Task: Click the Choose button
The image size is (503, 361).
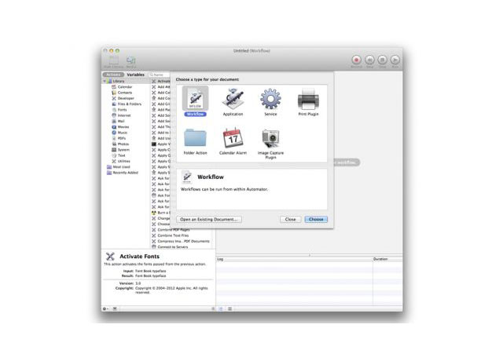Action: (316, 220)
